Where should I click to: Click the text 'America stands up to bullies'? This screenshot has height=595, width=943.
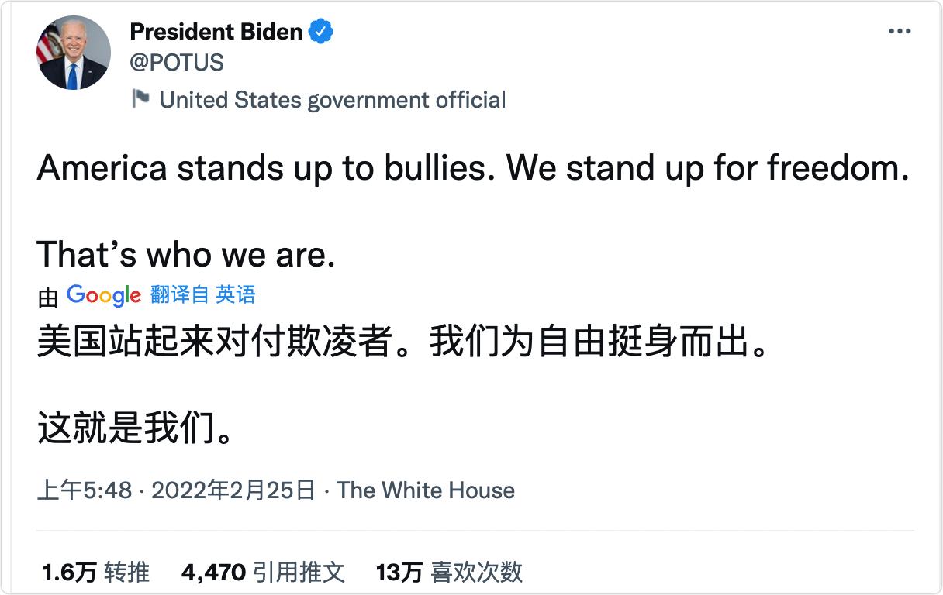coord(262,168)
